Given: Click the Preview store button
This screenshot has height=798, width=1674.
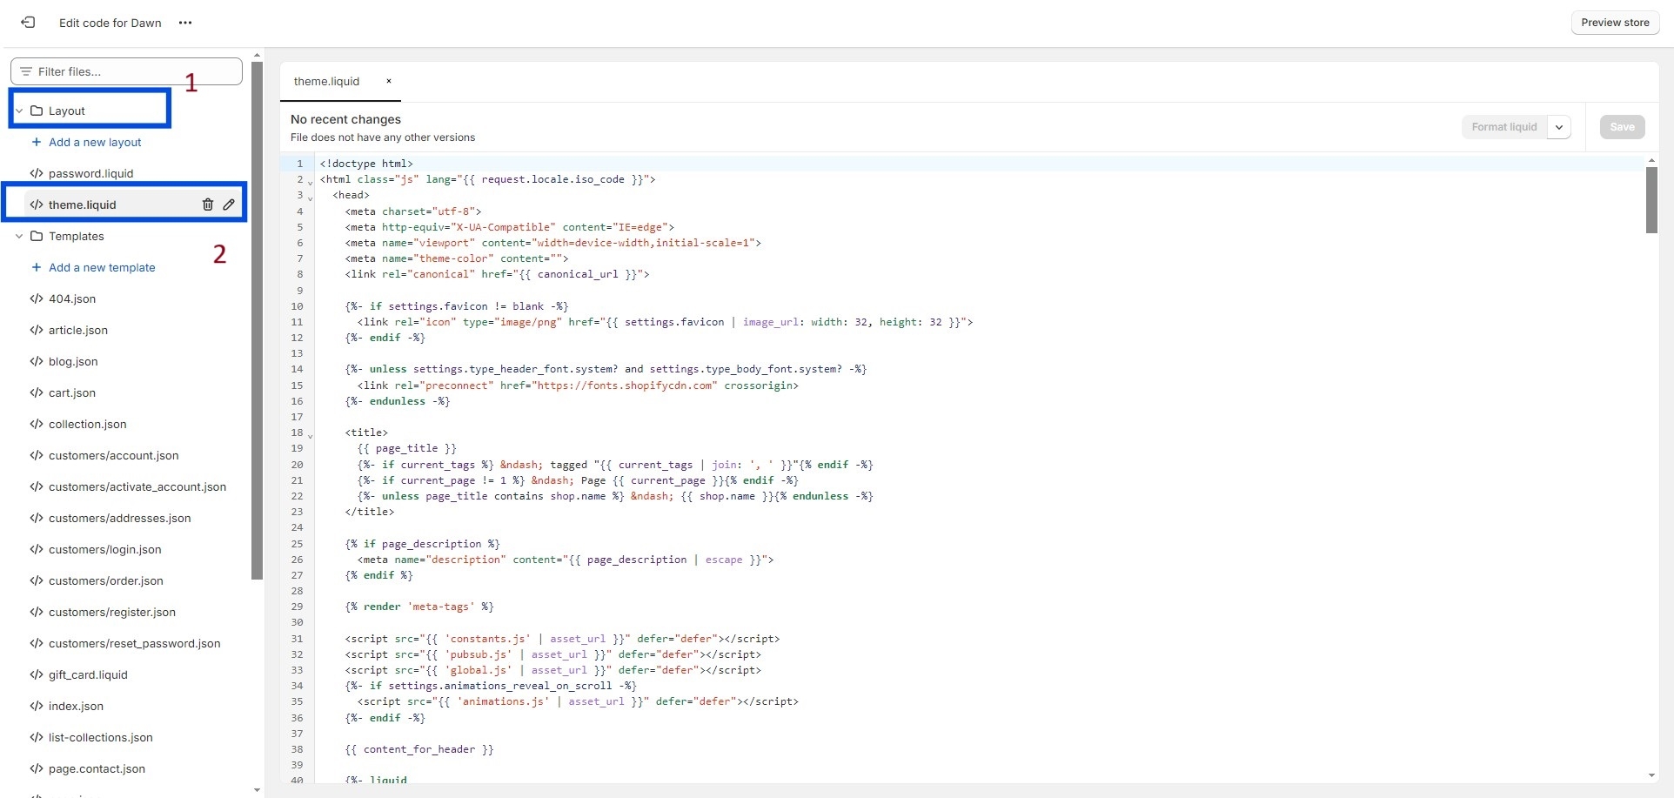Looking at the screenshot, I should click(x=1615, y=23).
